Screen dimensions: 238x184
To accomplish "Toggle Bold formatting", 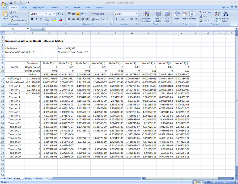I will pos(32,19).
